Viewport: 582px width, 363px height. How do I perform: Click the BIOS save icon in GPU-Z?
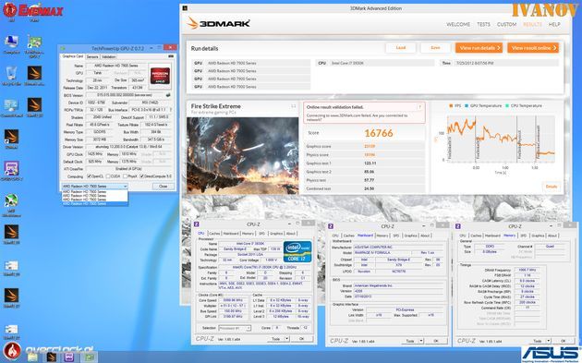click(x=168, y=95)
